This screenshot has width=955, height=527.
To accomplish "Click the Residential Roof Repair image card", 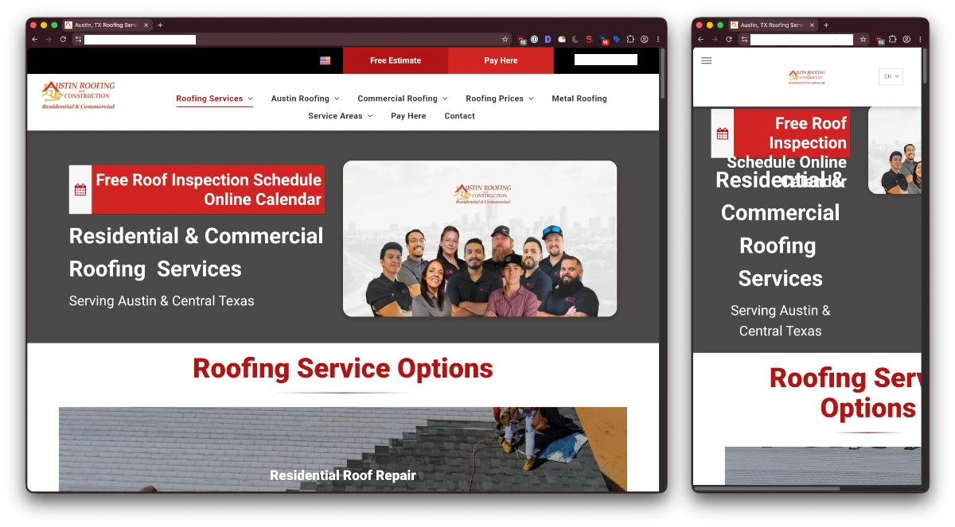I will [343, 449].
